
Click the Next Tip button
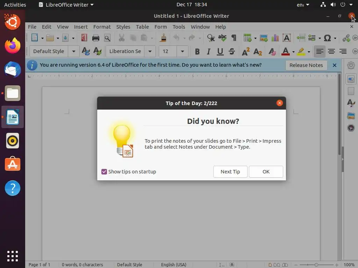pyautogui.click(x=230, y=172)
